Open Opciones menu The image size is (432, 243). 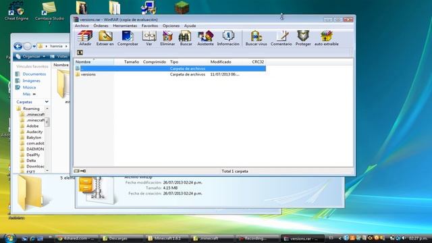[x=171, y=26]
